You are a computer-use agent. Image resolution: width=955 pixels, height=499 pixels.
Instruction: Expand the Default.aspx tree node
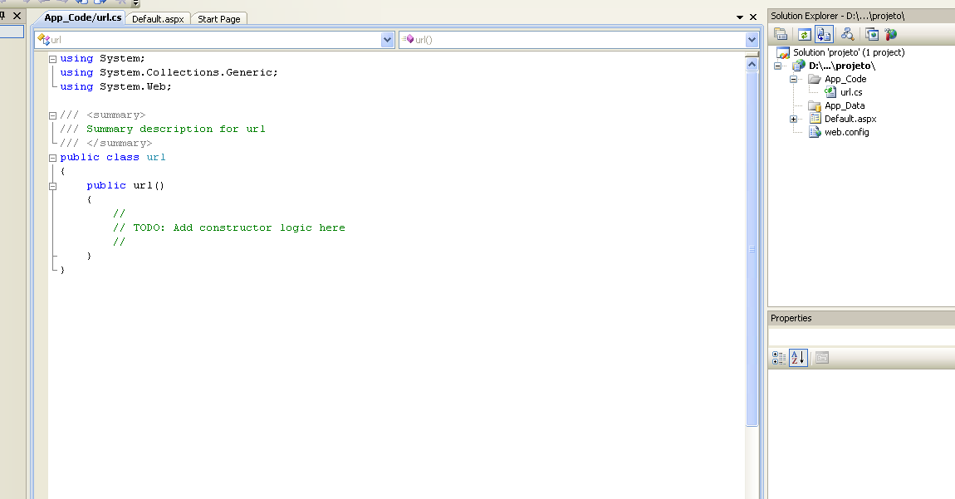(793, 119)
